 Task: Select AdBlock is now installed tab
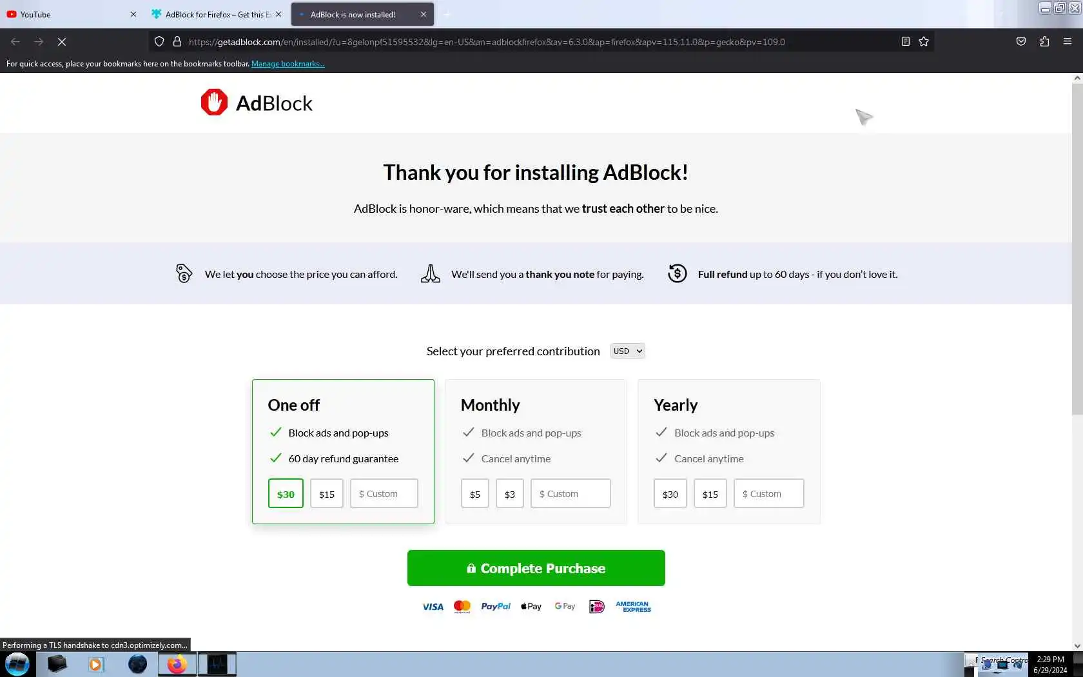pyautogui.click(x=362, y=14)
